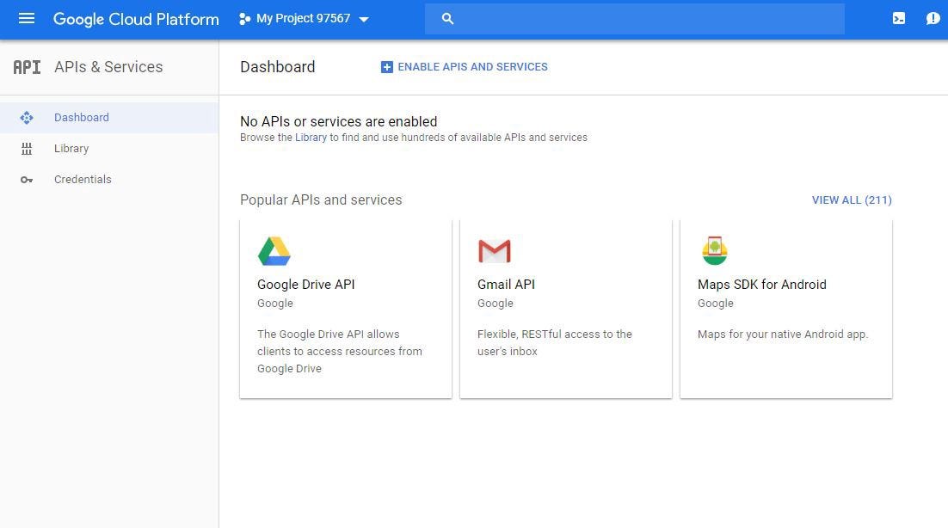Click 'No APIs or services are enabled' heading
The height and width of the screenshot is (528, 948).
tap(339, 121)
